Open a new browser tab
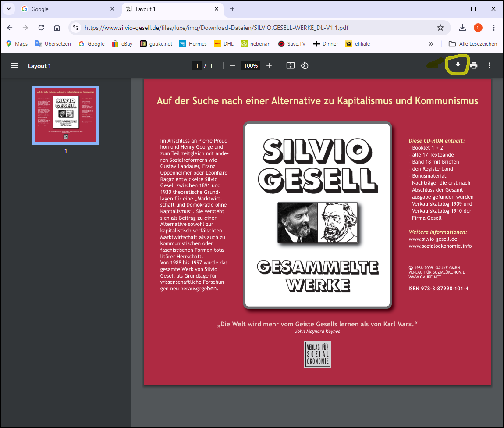The image size is (504, 428). point(232,9)
